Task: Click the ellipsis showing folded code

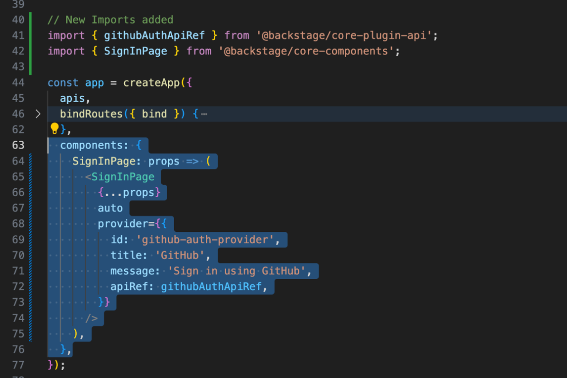Action: tap(205, 113)
